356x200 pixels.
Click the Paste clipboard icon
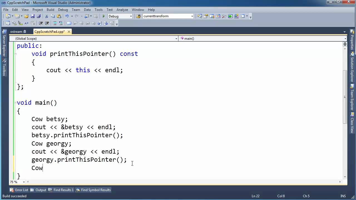tap(59, 16)
